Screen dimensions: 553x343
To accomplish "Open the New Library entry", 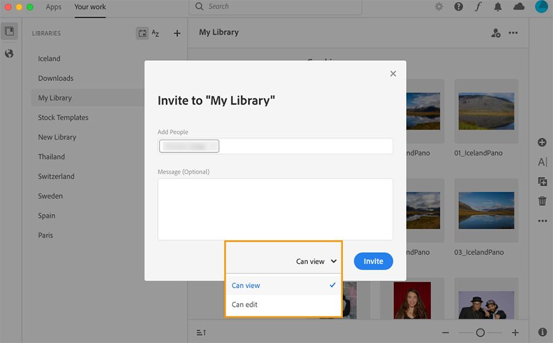I will click(57, 137).
